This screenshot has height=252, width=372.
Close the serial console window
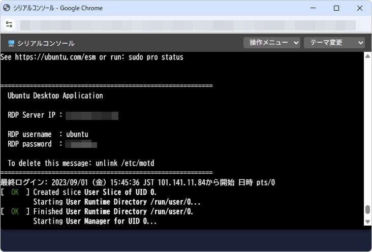coord(359,8)
